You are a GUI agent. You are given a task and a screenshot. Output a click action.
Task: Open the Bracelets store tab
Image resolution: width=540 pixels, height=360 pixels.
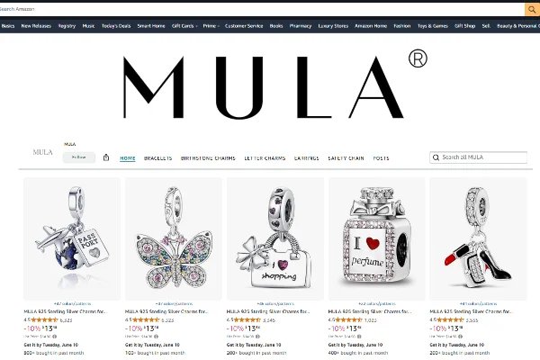coord(157,158)
